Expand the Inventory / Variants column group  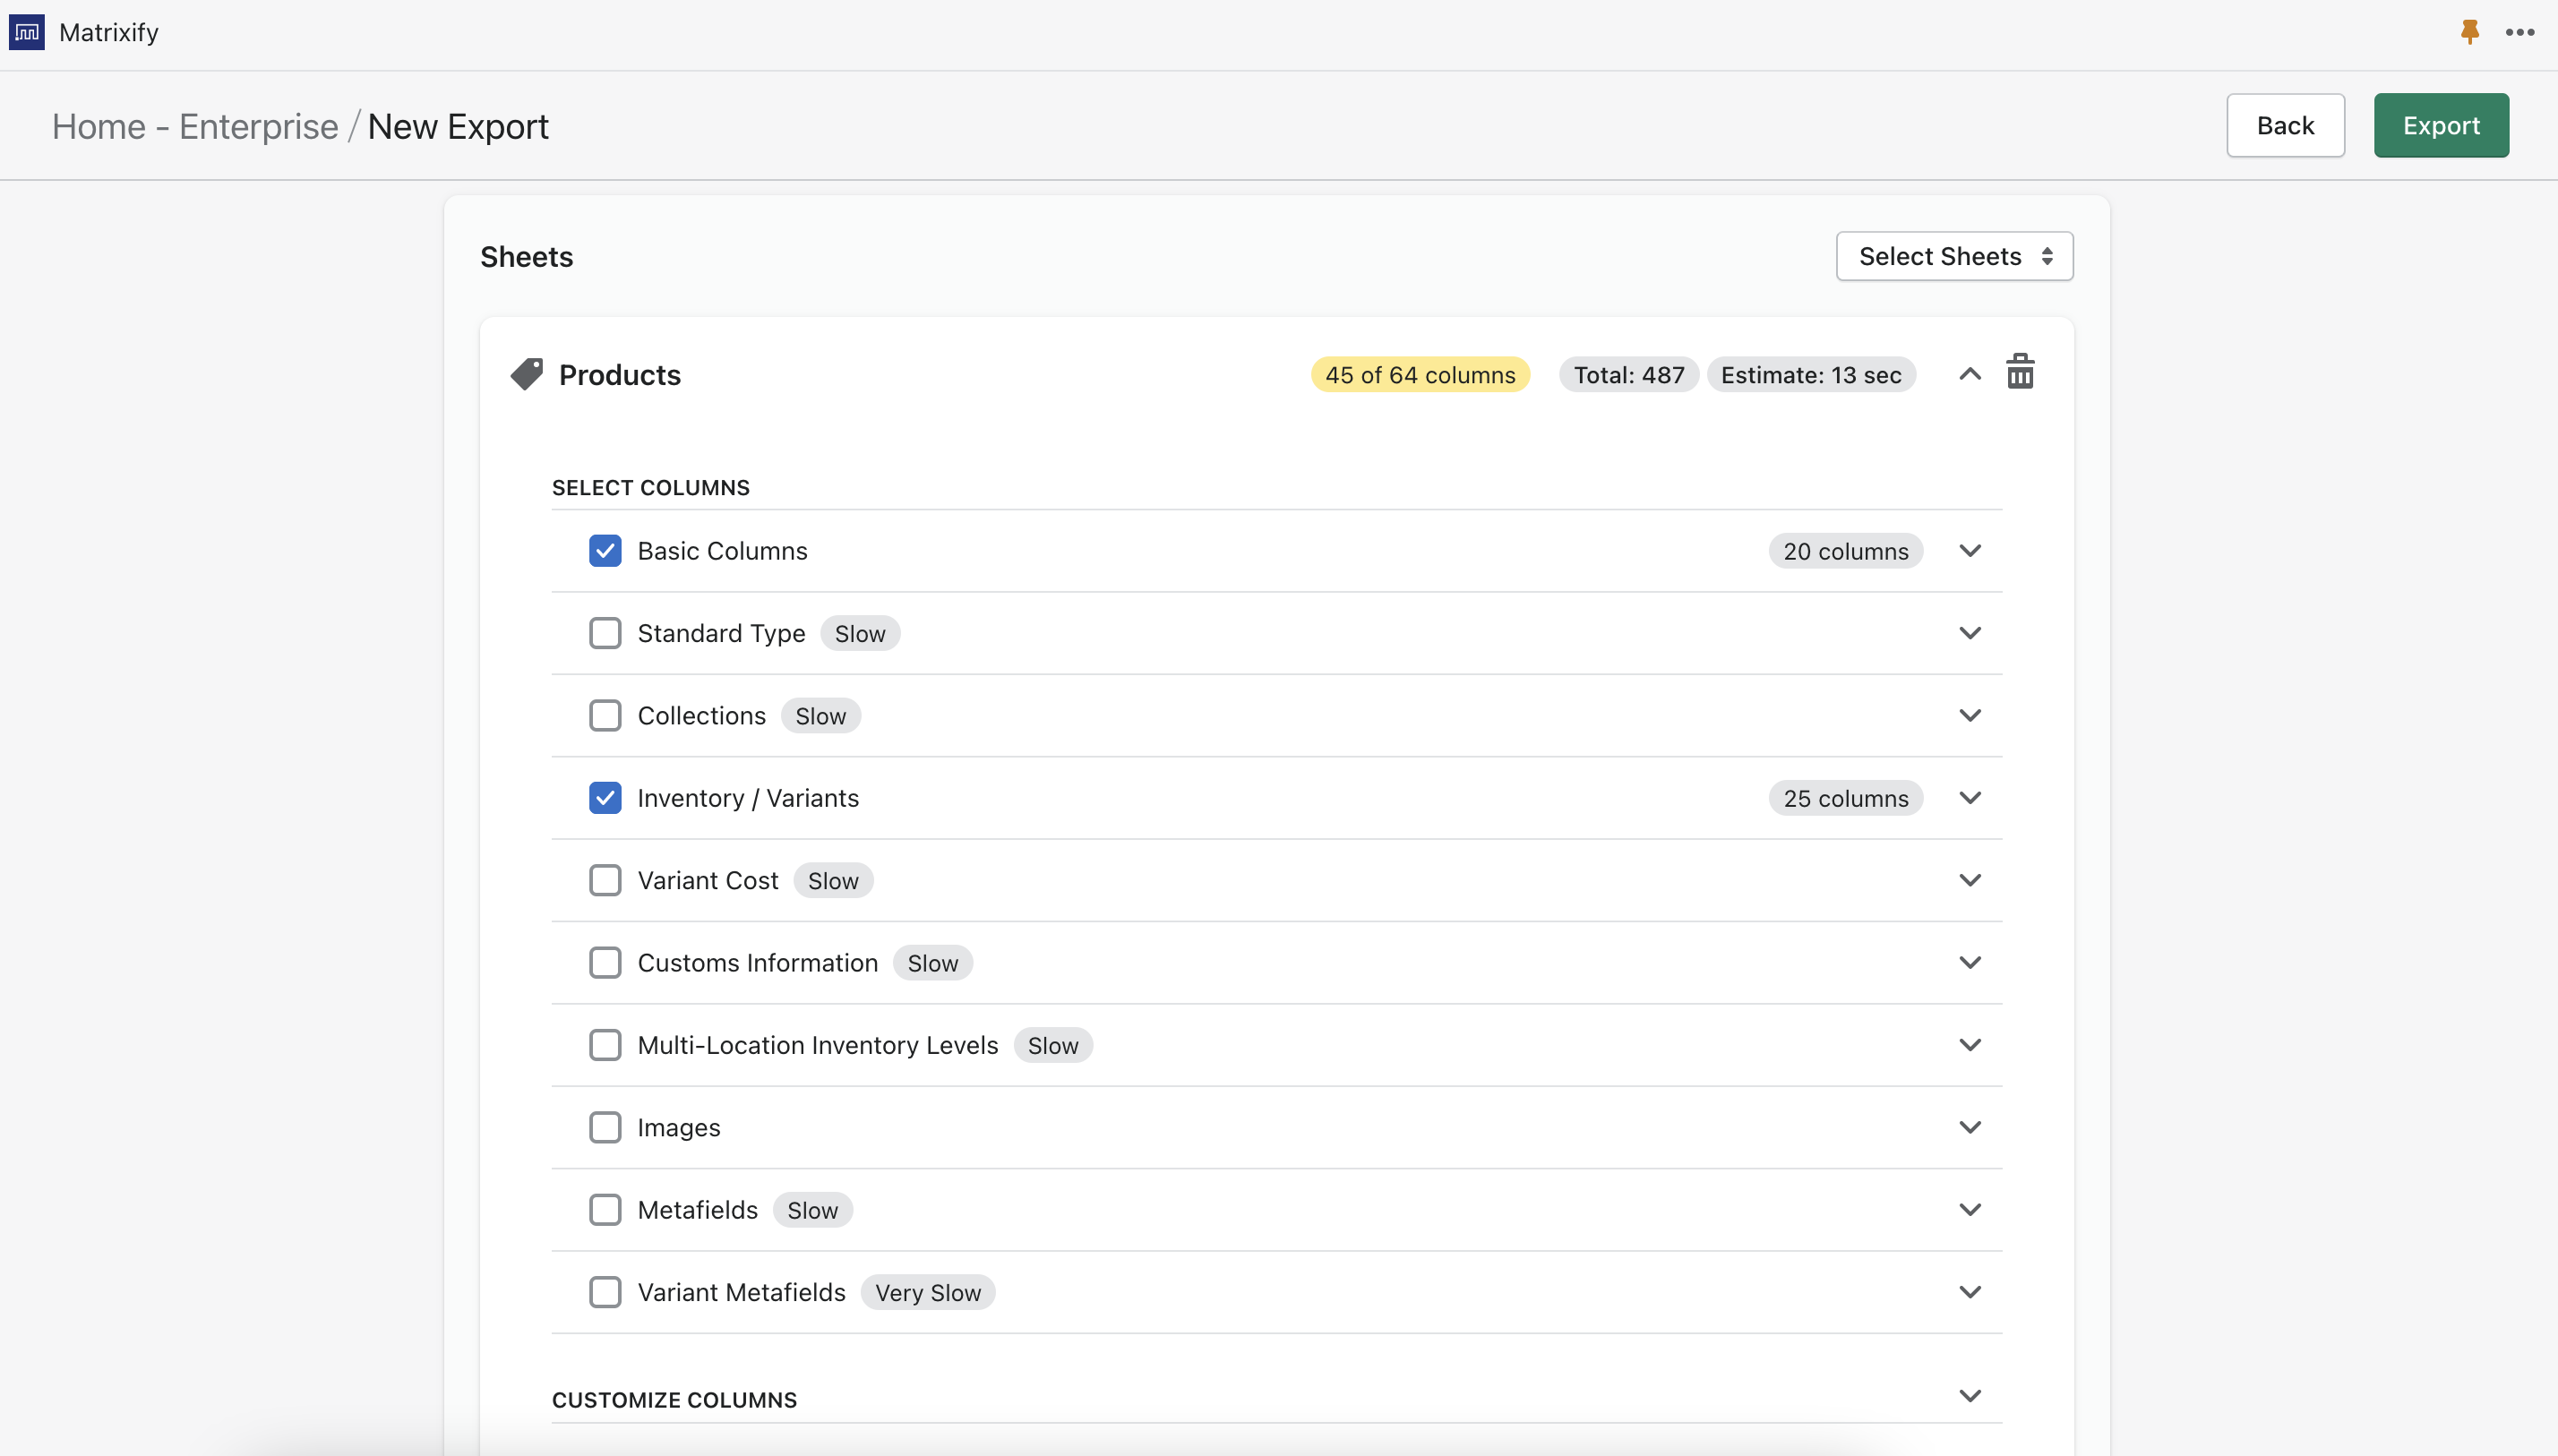[1969, 798]
